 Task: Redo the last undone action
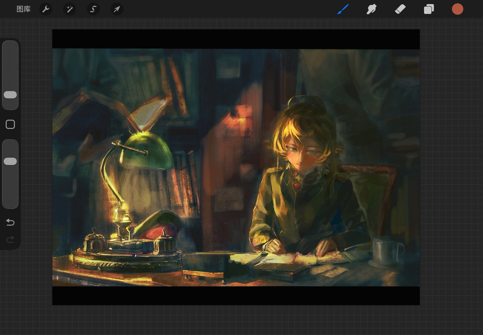coord(10,240)
